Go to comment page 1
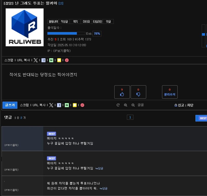This screenshot has width=207, height=196. pyautogui.click(x=130, y=117)
